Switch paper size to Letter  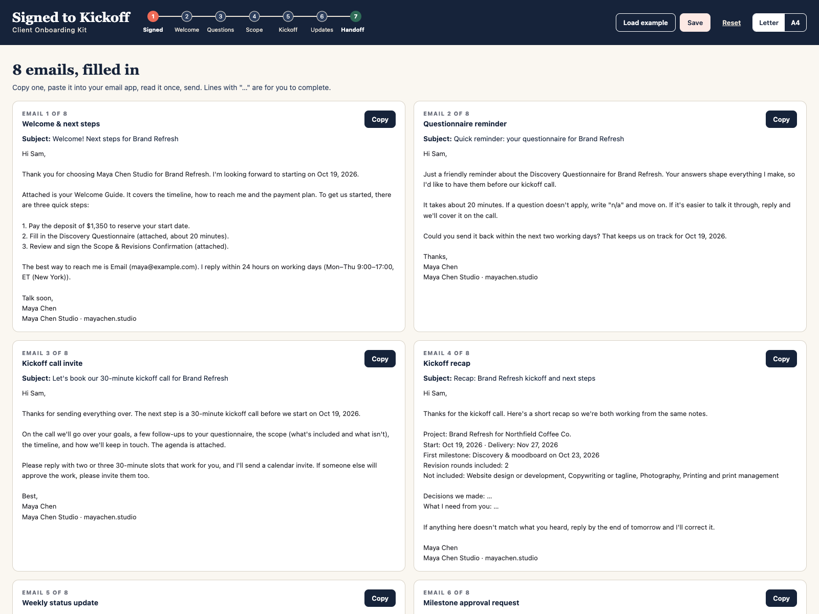[769, 23]
